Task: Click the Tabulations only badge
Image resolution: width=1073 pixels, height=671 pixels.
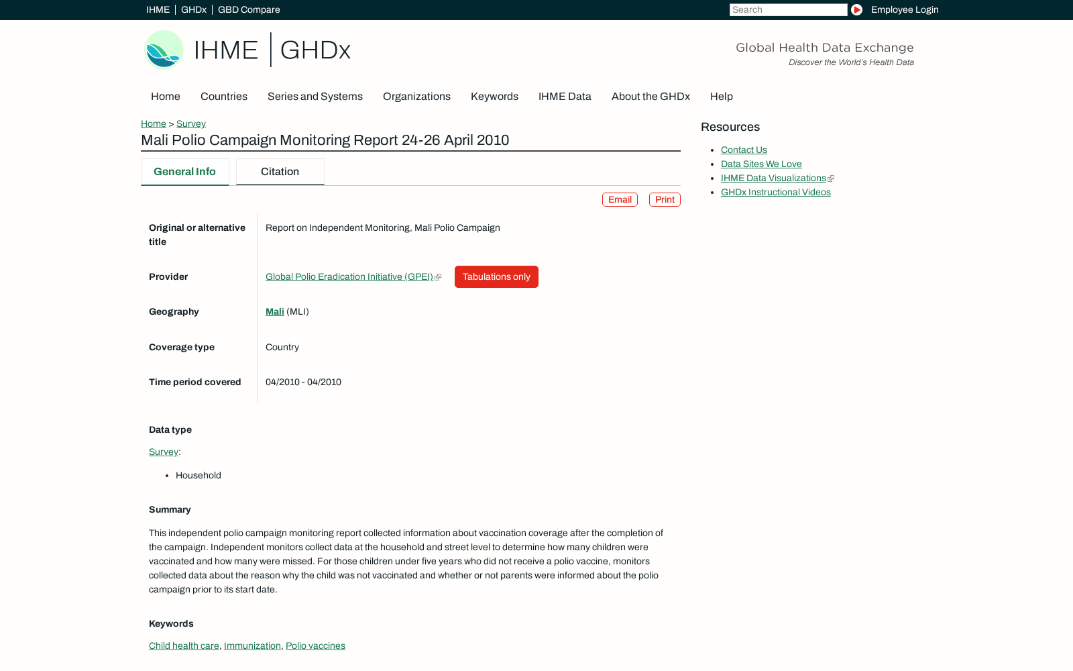Action: 496,277
